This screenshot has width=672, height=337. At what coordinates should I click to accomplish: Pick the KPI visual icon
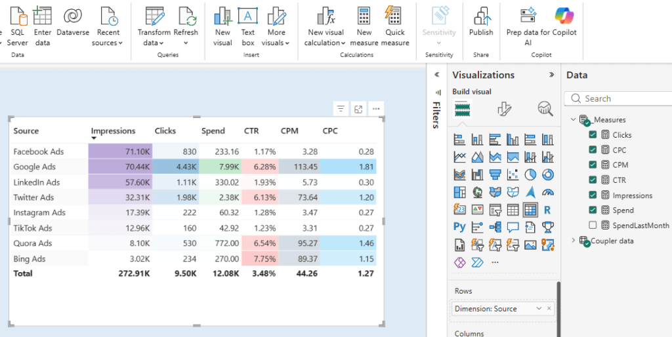[x=478, y=210]
